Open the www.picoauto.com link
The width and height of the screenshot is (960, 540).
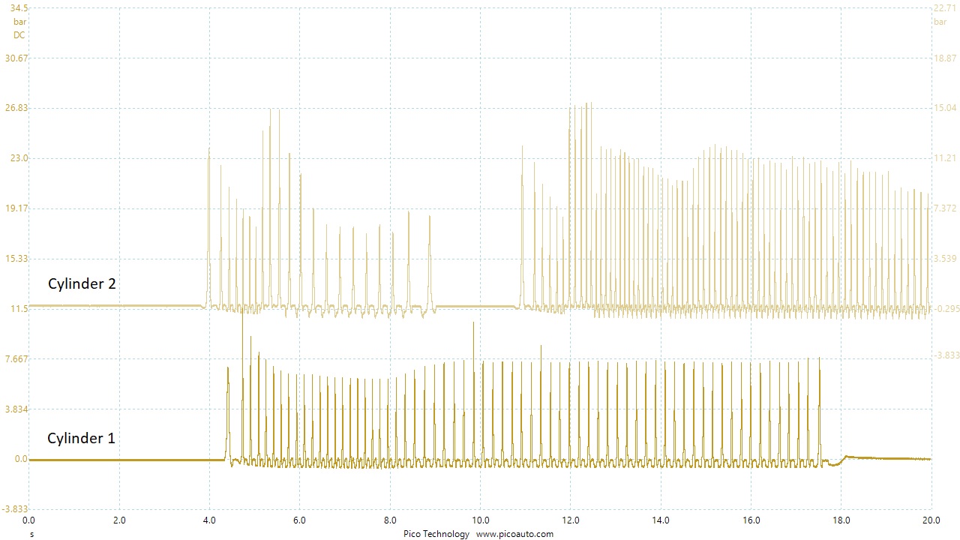click(x=517, y=534)
